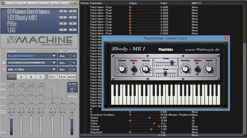Screen dimensions: 247x138
Task: Click the LEARN button
Action: pos(32,3)
